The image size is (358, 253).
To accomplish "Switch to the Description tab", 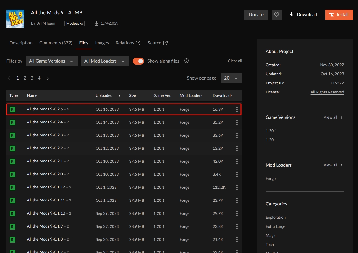I will coord(21,43).
